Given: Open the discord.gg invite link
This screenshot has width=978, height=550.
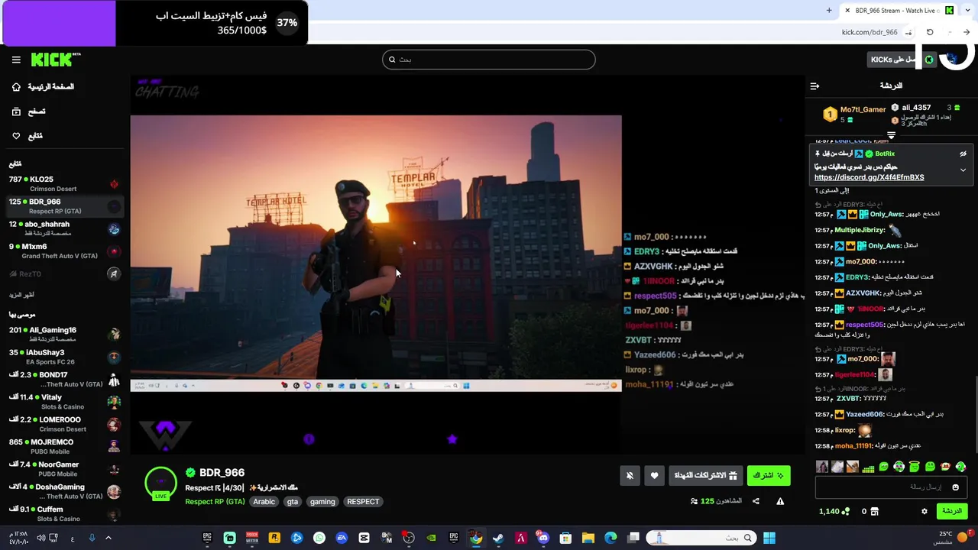Looking at the screenshot, I should (x=869, y=177).
